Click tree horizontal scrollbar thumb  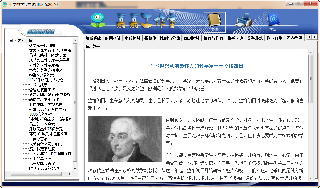(36, 174)
